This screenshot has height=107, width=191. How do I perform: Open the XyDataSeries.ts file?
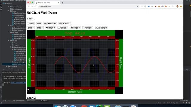tap(19, 20)
